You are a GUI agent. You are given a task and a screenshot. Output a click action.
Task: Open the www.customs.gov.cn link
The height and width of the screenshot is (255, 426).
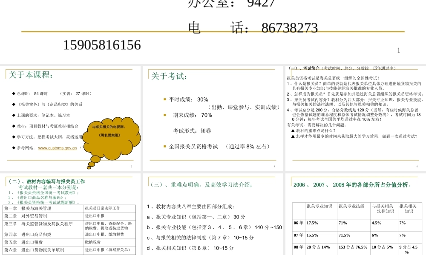point(58,148)
